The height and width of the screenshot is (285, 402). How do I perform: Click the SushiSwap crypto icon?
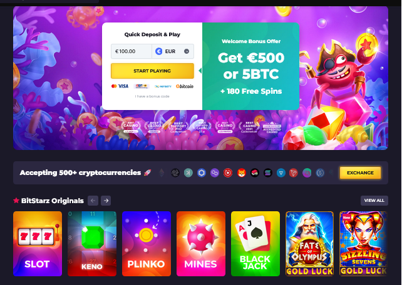255,173
